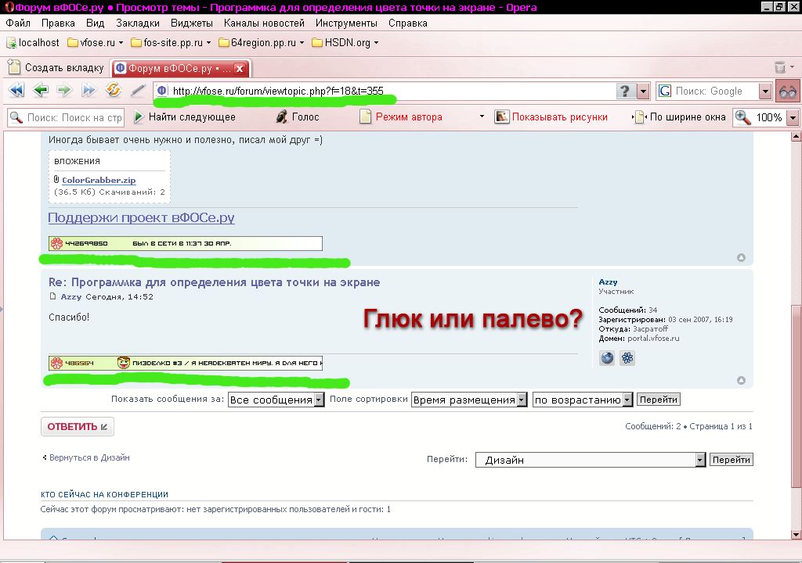The image size is (802, 563).
Task: Open the closed tabs trash icon
Action: click(779, 68)
